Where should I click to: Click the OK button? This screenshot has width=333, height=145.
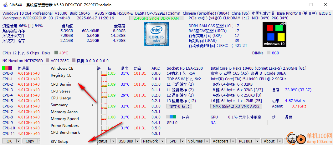pos(9,141)
